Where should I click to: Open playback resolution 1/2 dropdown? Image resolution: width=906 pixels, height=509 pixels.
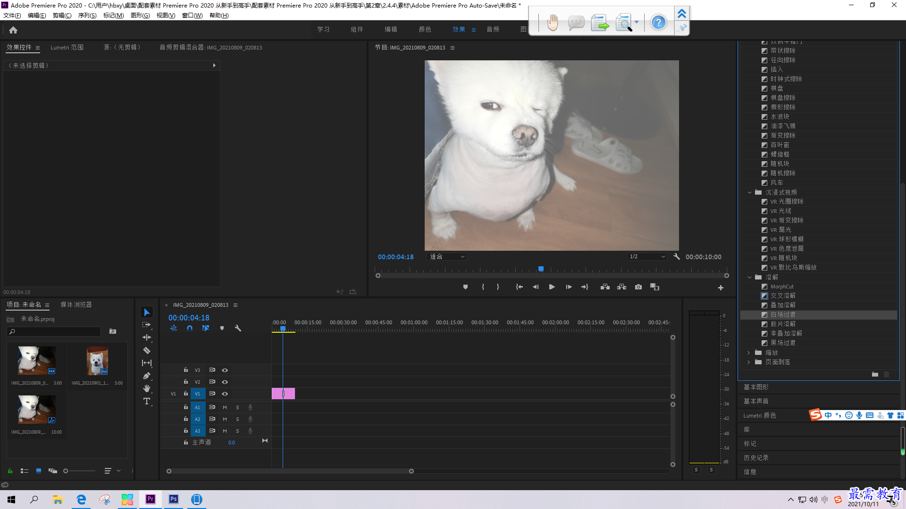tap(647, 257)
